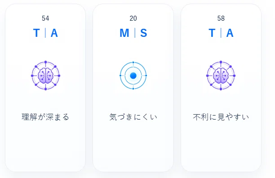The image size is (275, 178).
Task: Select the blue target icon in card 20
Action: point(133,76)
